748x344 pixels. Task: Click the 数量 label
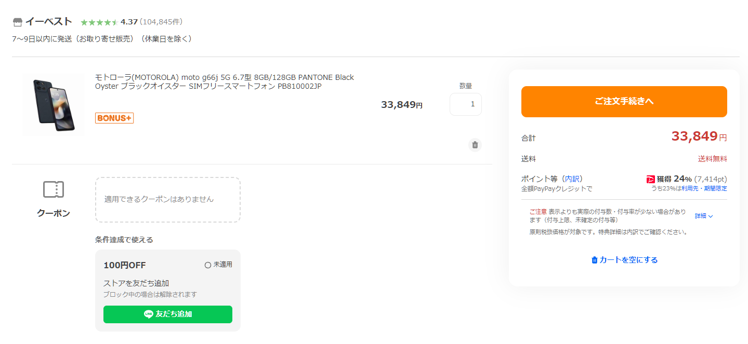coord(466,86)
